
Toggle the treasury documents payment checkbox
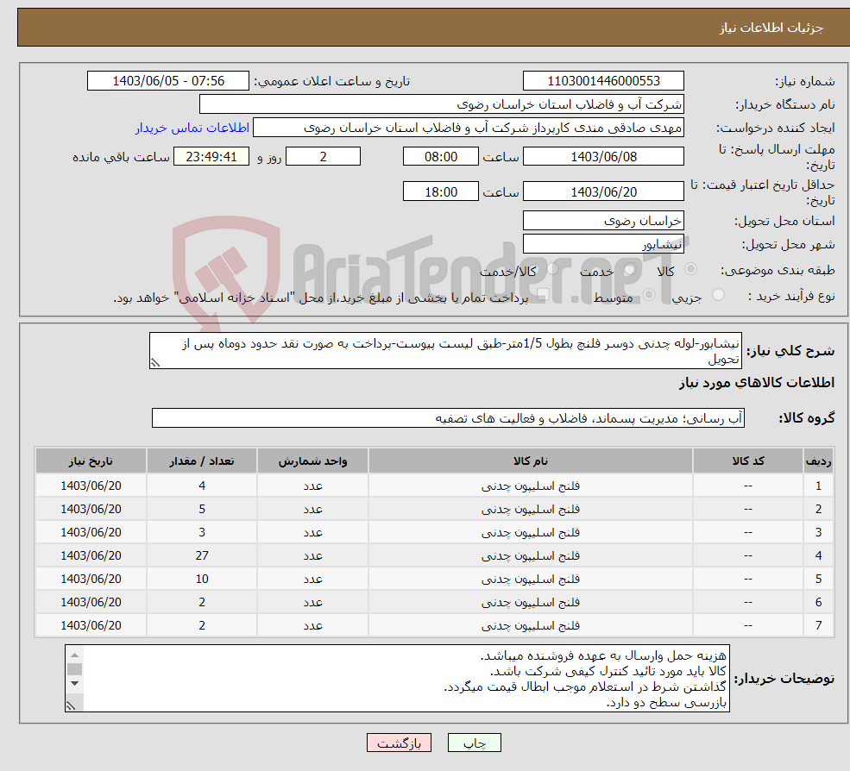pos(543,295)
